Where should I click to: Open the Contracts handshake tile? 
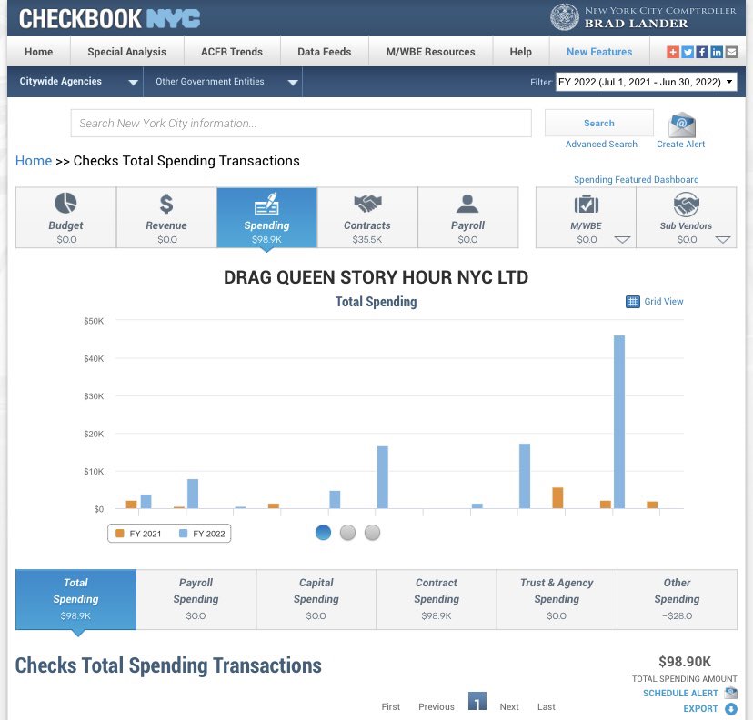click(367, 217)
